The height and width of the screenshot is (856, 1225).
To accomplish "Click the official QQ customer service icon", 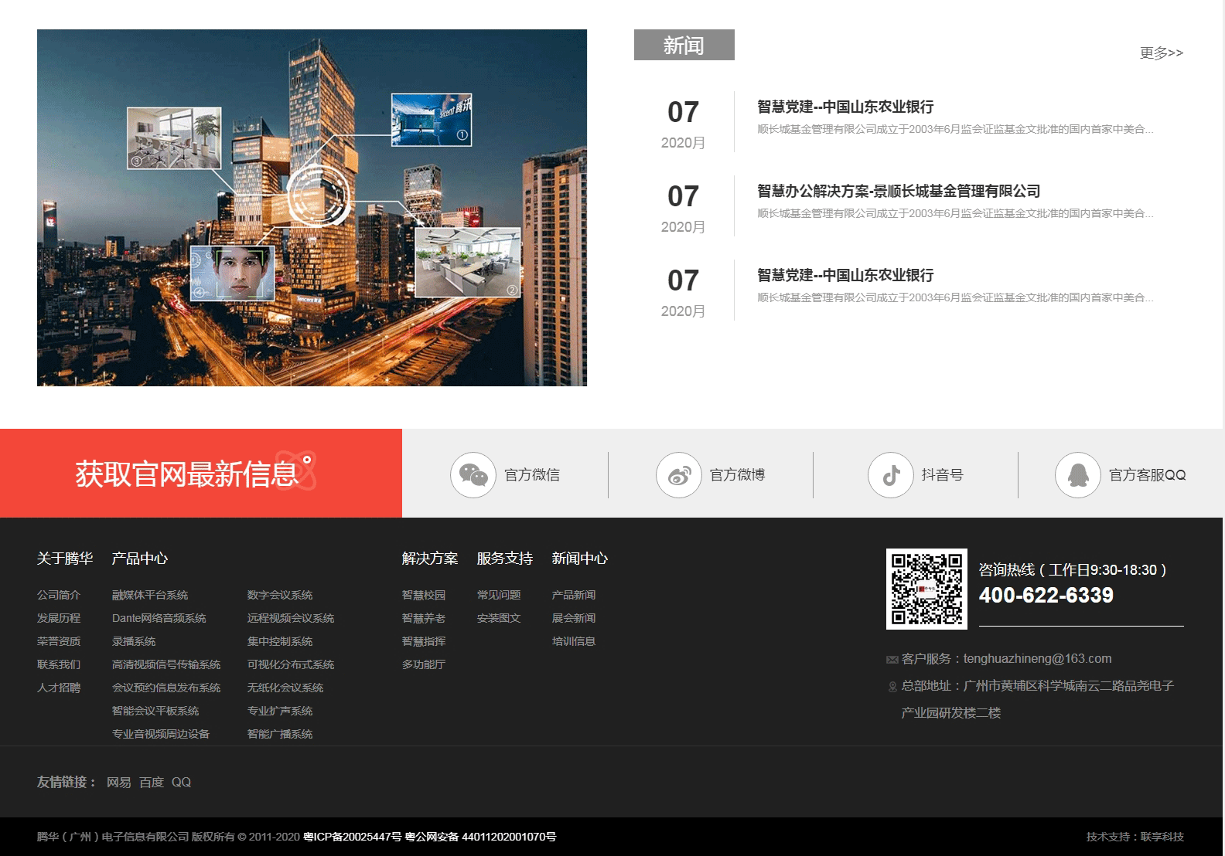I will pyautogui.click(x=1078, y=475).
